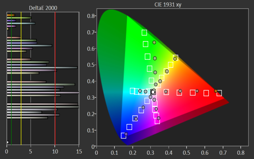Click the CIE 1931 xy chart title

168,5
